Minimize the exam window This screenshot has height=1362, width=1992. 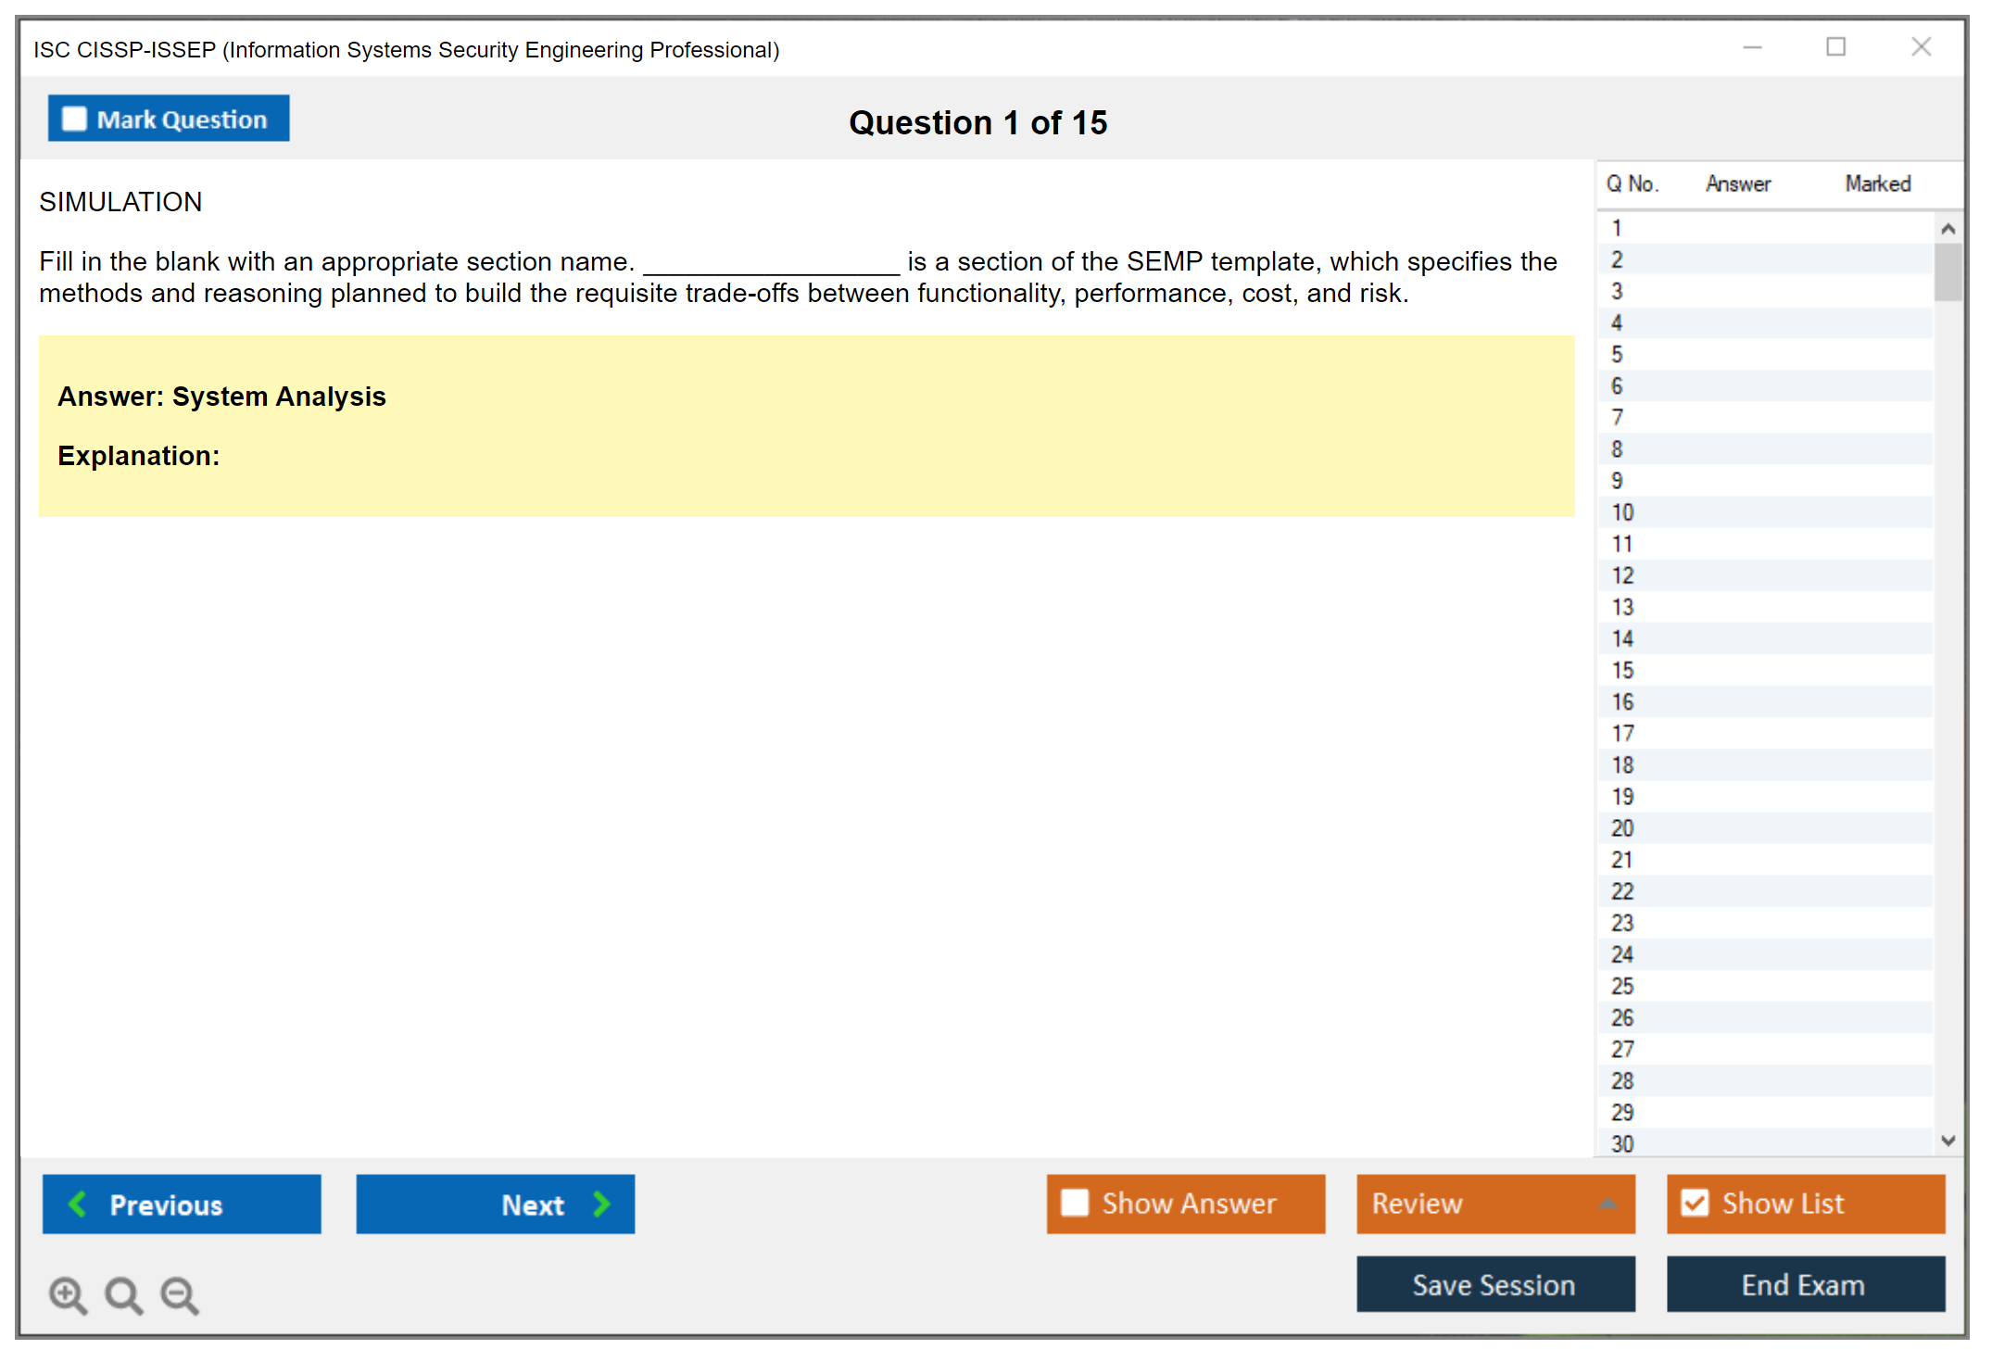pyautogui.click(x=1752, y=47)
